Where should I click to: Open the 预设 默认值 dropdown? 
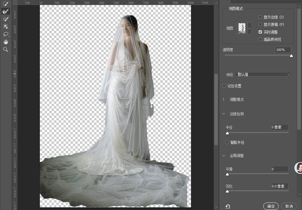[x=263, y=74]
